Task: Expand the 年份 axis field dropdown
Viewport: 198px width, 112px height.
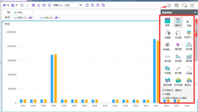Action: pos(33,12)
